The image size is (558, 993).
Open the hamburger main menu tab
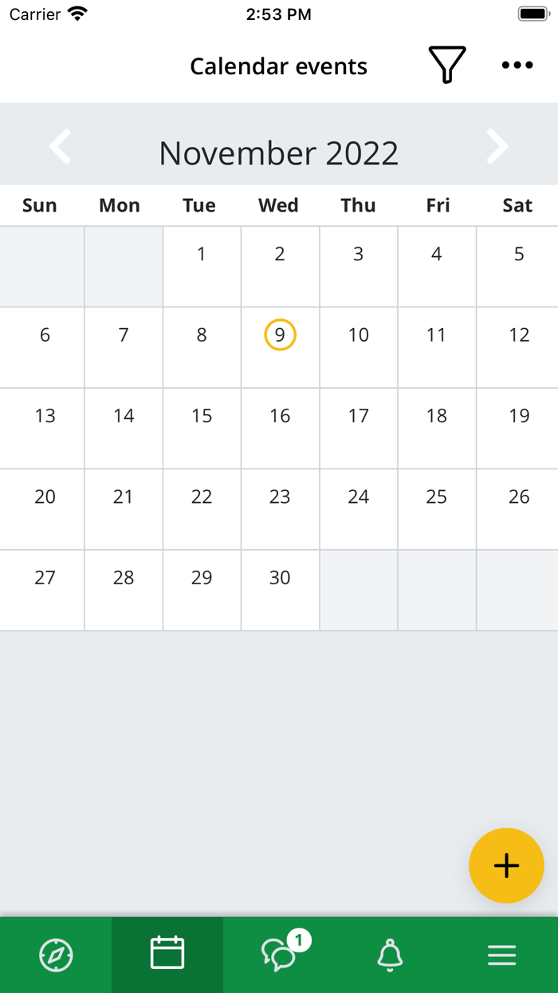[502, 955]
